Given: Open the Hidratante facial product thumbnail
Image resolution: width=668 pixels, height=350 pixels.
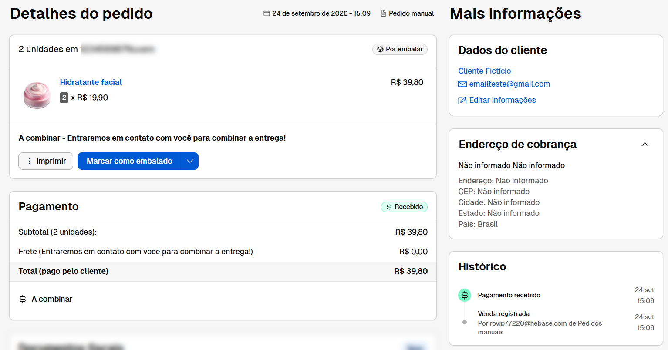Looking at the screenshot, I should pos(37,95).
